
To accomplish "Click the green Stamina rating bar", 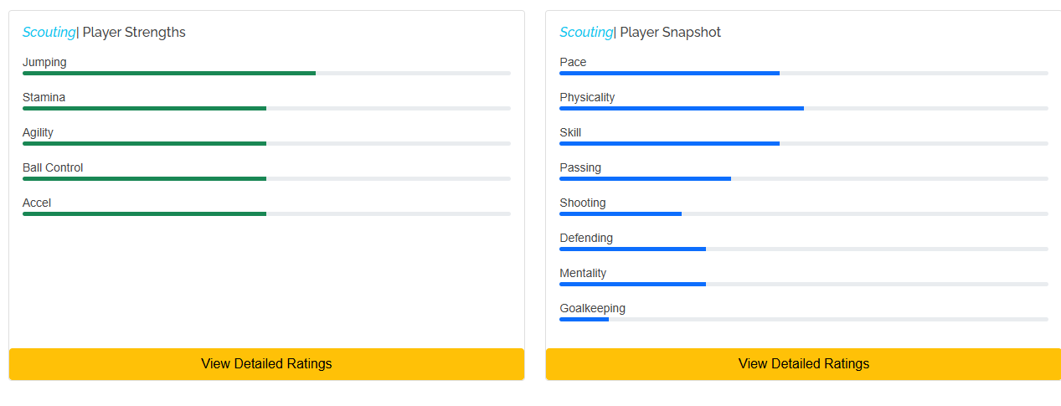I will click(144, 109).
